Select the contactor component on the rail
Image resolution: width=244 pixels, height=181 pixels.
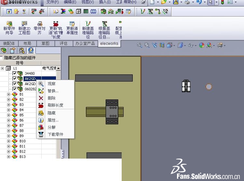pyautogui.click(x=112, y=112)
